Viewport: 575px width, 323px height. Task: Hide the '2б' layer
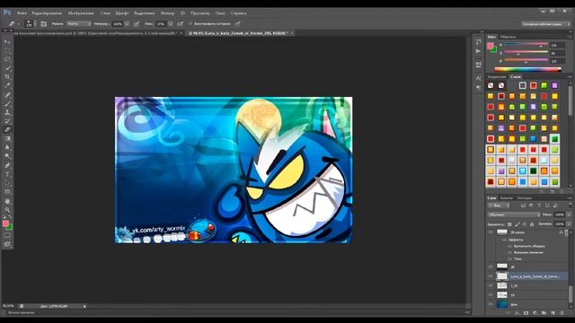(491, 267)
